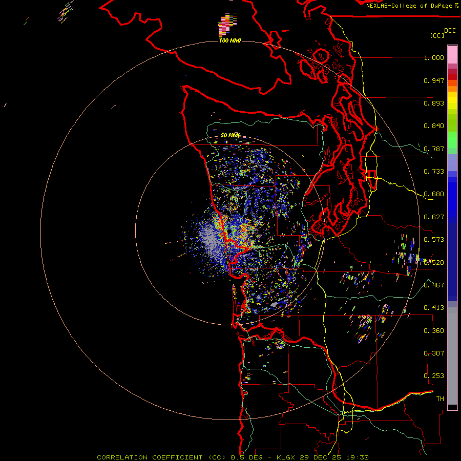Click the 50 NMI range ring label
This screenshot has height=461, width=461.
coord(230,135)
